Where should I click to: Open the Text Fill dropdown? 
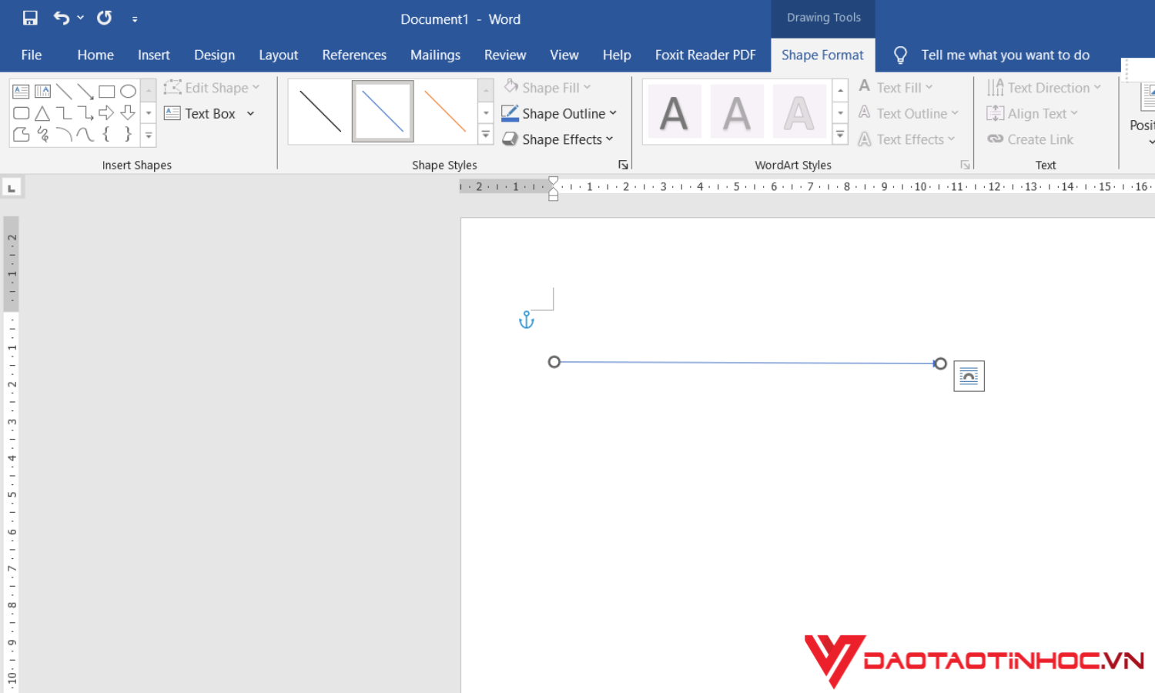coord(896,88)
